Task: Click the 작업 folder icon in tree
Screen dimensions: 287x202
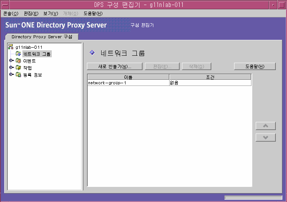Action: pos(18,68)
